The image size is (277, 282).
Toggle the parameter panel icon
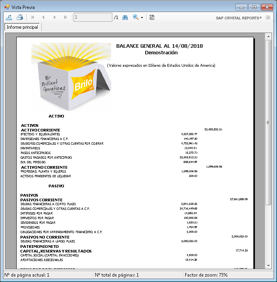(x=152, y=17)
